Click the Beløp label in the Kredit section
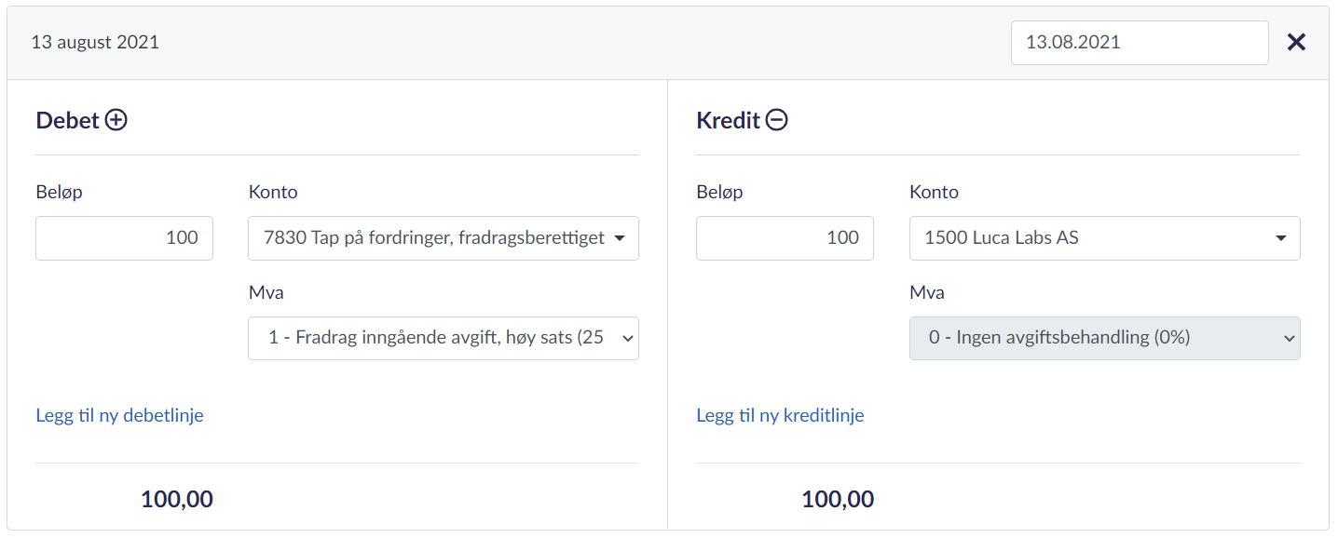 click(719, 193)
